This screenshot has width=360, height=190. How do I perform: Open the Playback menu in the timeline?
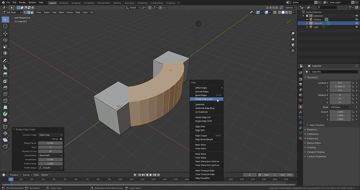point(15,175)
